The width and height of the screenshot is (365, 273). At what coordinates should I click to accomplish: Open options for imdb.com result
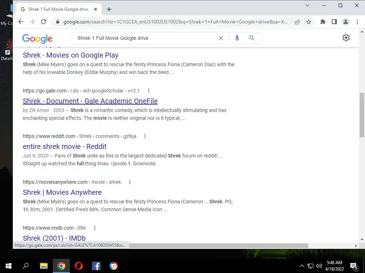(x=95, y=228)
